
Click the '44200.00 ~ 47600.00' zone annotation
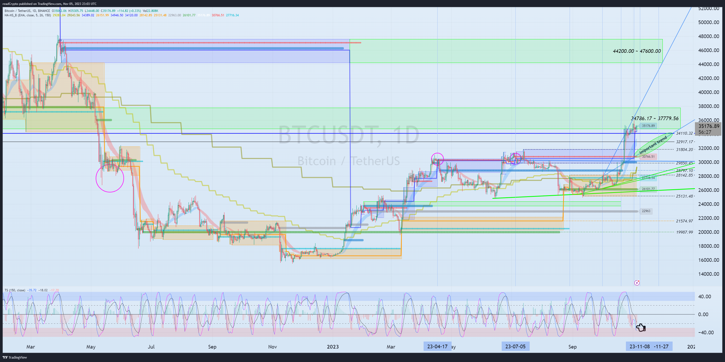pos(637,51)
